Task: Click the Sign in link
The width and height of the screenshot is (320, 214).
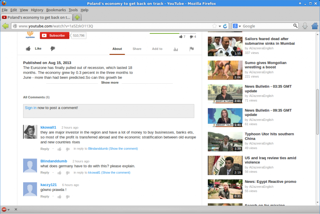Action: point(31,108)
